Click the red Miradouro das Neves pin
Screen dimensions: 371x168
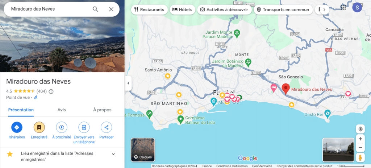[x=286, y=89]
